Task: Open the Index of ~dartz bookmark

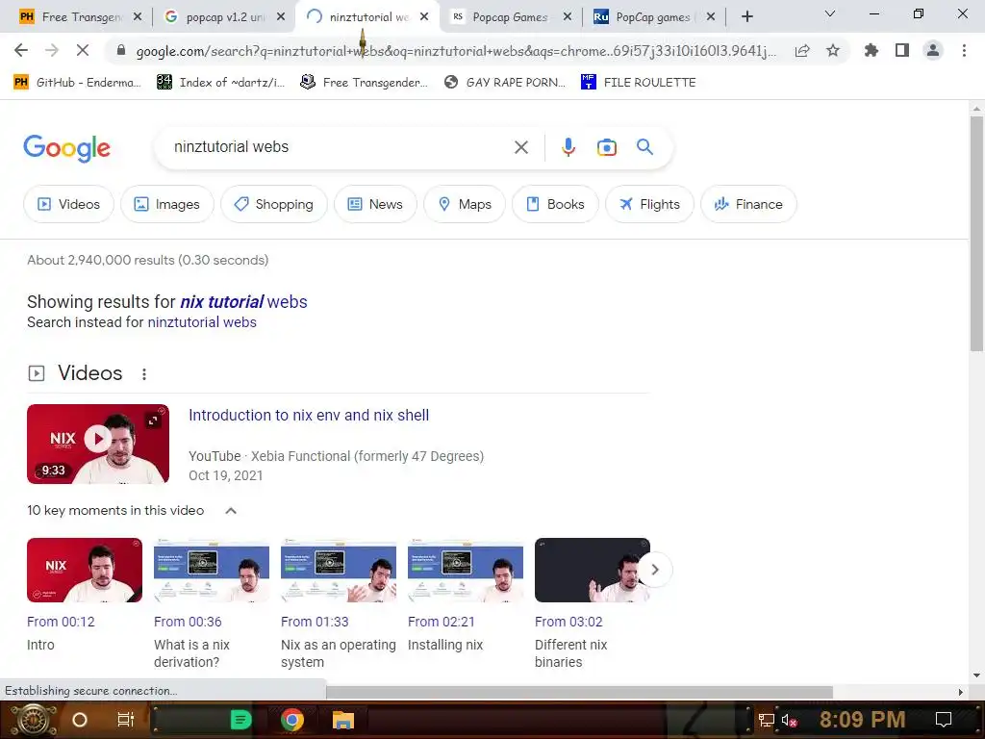Action: pyautogui.click(x=220, y=83)
